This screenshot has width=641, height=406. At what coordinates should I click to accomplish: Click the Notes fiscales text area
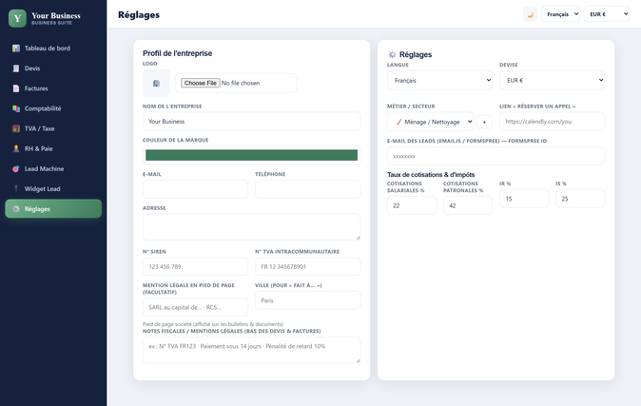[x=251, y=350]
